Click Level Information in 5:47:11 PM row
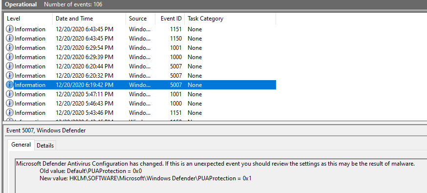The height and width of the screenshot is (193, 427). coord(30,94)
